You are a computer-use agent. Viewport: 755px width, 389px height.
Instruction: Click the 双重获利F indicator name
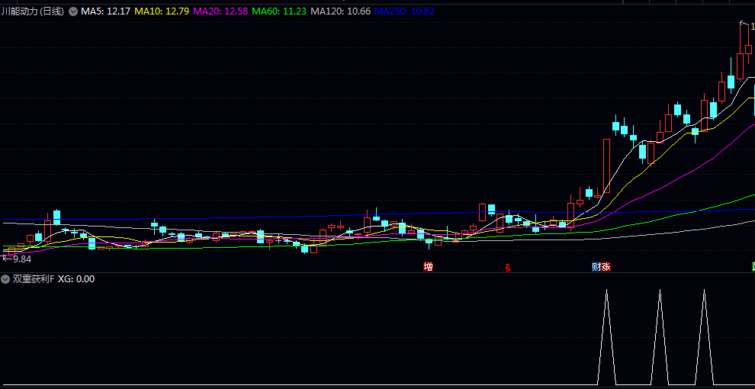pyautogui.click(x=34, y=278)
